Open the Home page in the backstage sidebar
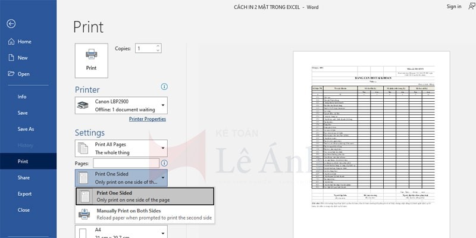476x238 pixels. point(24,42)
